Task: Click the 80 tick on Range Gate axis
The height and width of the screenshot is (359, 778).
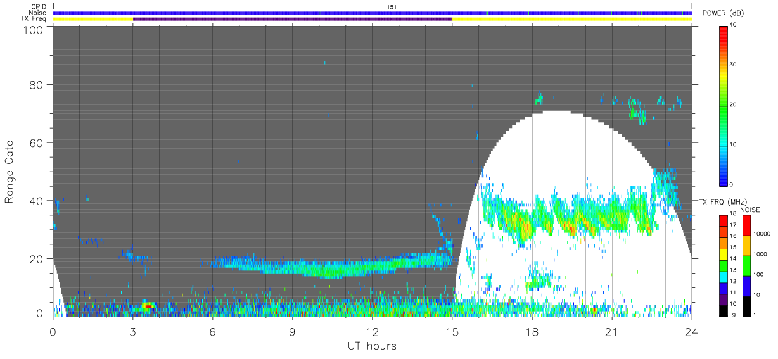Action: 36,84
